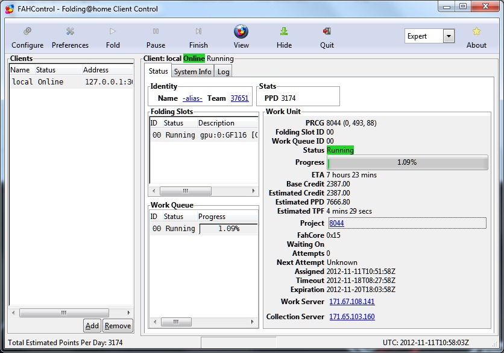Open the Log tab
The height and width of the screenshot is (353, 504).
224,72
